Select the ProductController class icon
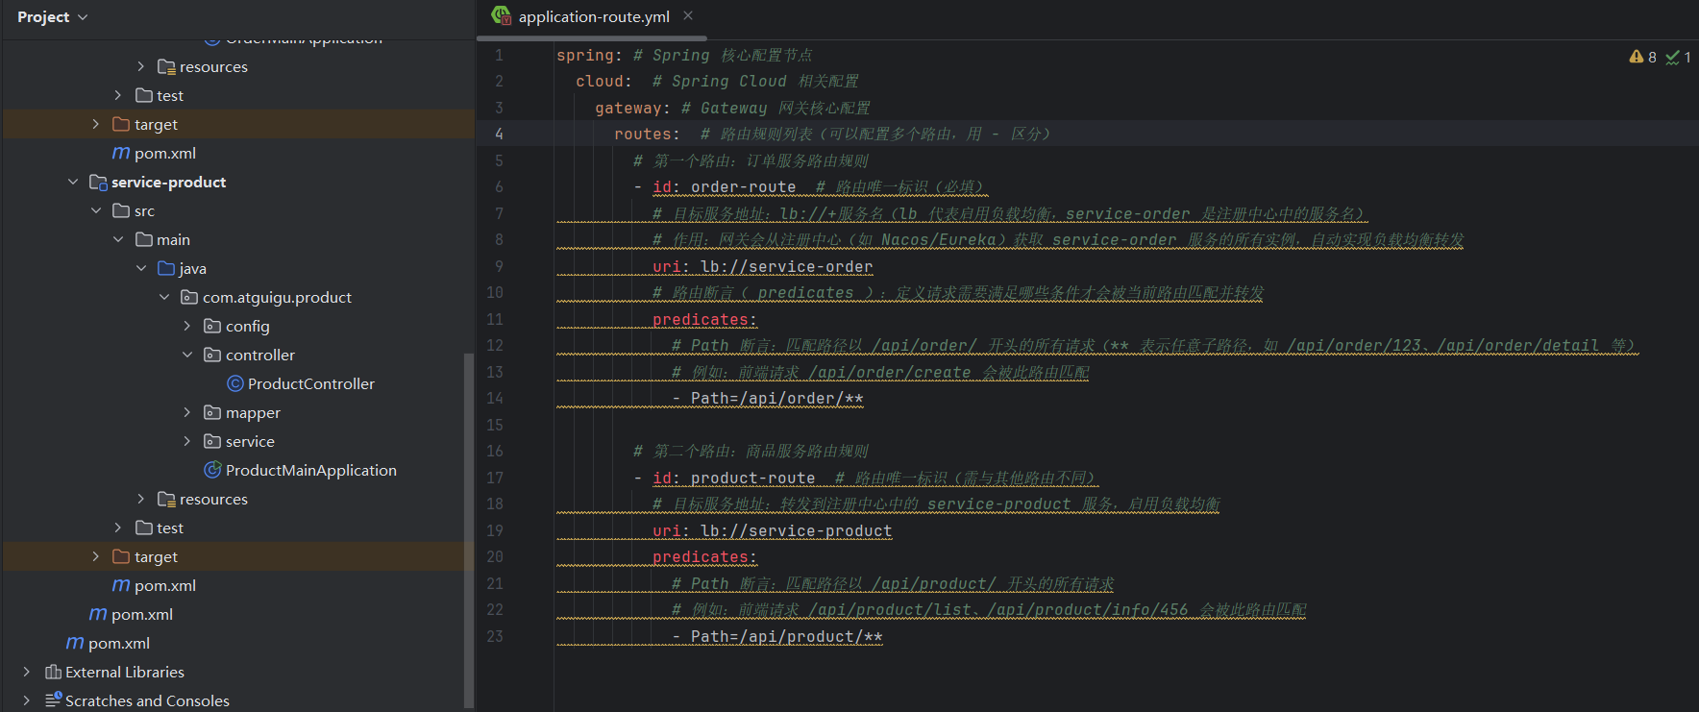This screenshot has height=712, width=1699. point(235,383)
